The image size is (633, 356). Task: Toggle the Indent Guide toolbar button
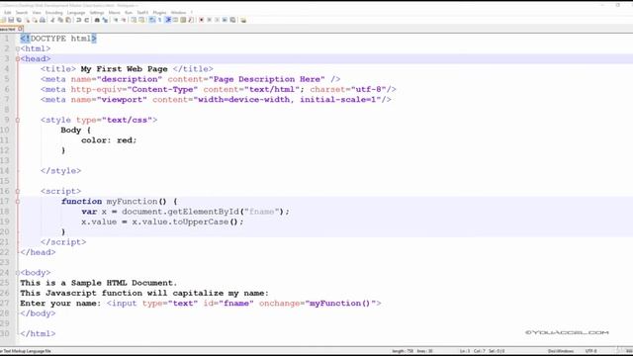[x=168, y=20]
